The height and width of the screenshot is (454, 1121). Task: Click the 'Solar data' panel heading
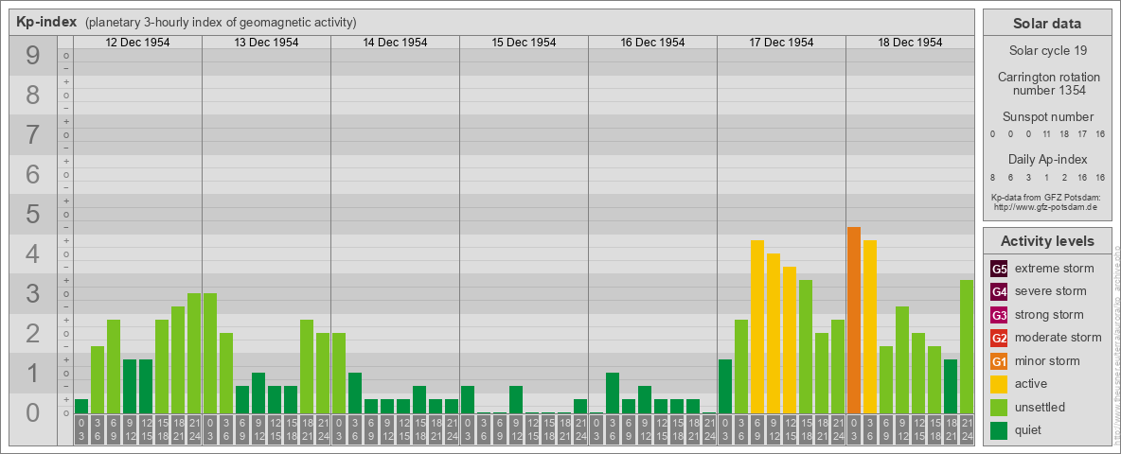pyautogui.click(x=1047, y=24)
